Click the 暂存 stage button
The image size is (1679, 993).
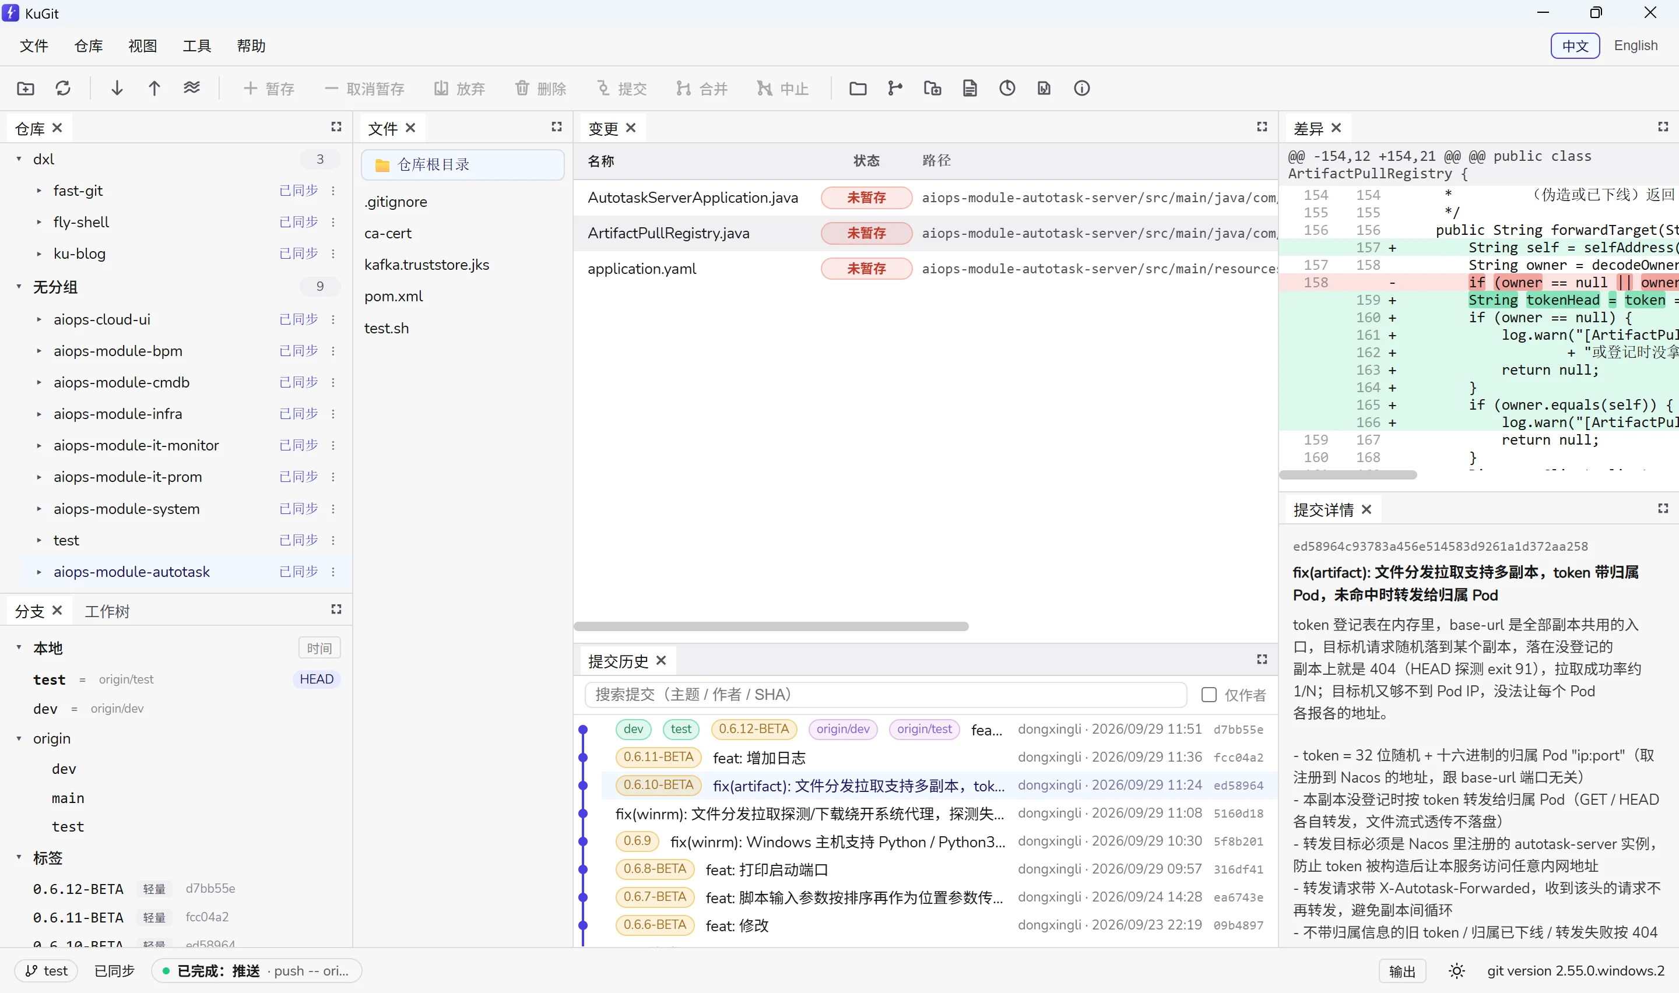click(268, 89)
